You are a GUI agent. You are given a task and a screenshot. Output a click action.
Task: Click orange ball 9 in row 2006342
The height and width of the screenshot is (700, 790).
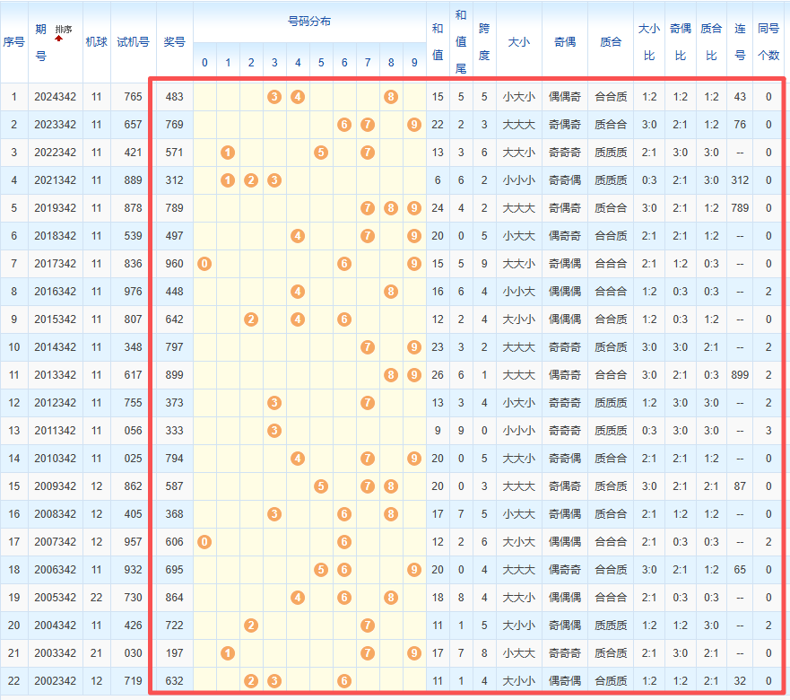click(x=414, y=570)
